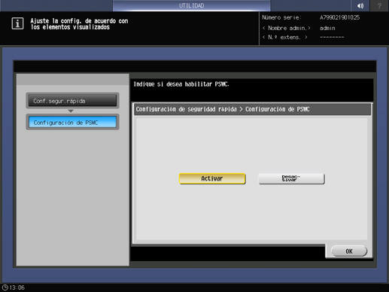Select Configuración de PSWC in sidebar
The width and height of the screenshot is (389, 292).
(72, 123)
